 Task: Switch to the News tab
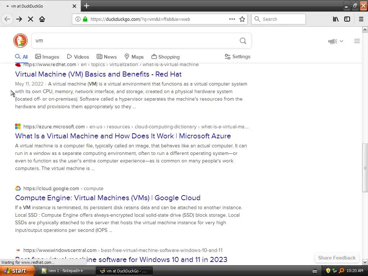pos(106,57)
